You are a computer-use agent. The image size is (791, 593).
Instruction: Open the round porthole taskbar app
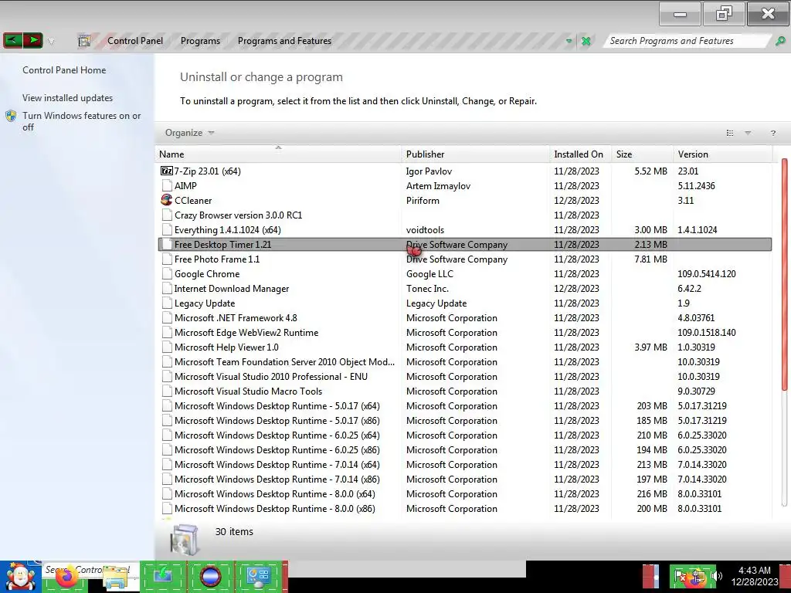coord(211,576)
